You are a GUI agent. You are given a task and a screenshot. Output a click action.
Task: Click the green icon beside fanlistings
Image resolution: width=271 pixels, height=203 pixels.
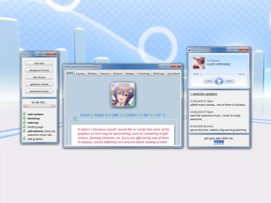point(25,118)
